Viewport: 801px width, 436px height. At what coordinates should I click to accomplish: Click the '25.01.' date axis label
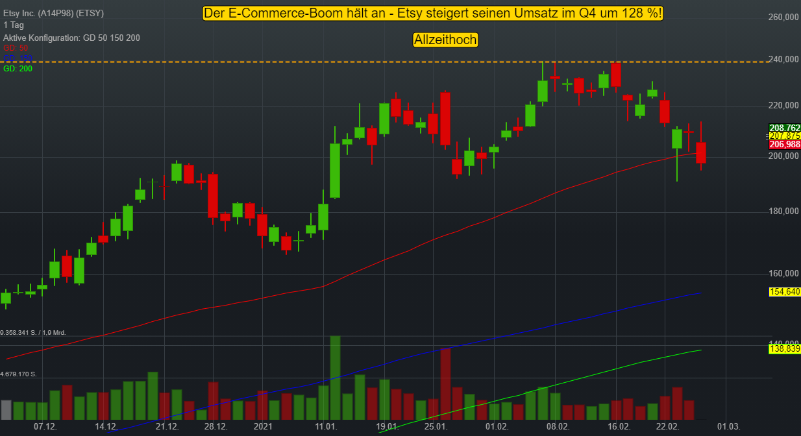point(436,427)
